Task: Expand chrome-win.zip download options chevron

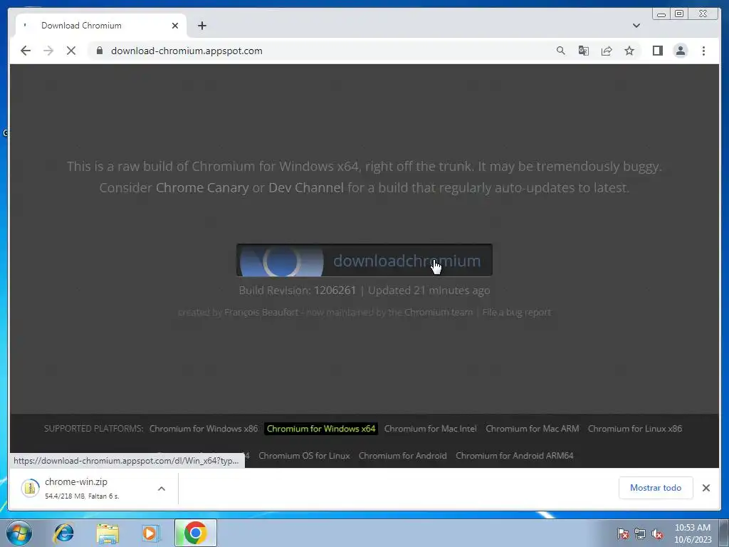Action: pos(162,489)
